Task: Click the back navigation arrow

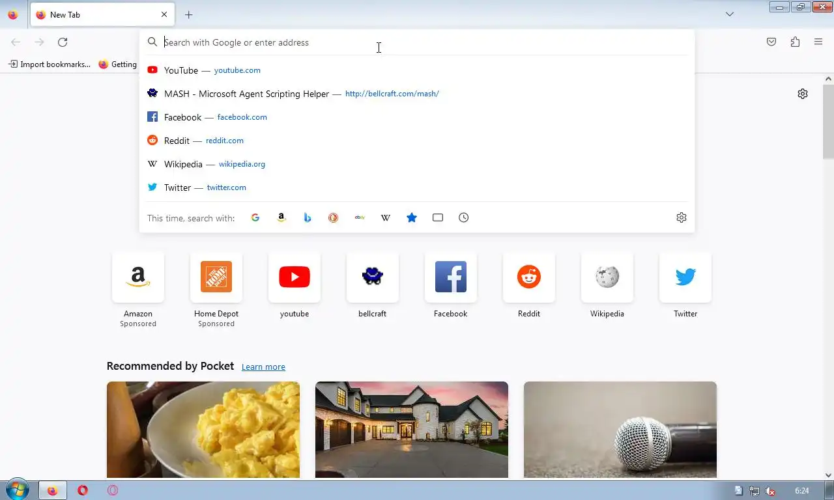Action: coord(16,42)
